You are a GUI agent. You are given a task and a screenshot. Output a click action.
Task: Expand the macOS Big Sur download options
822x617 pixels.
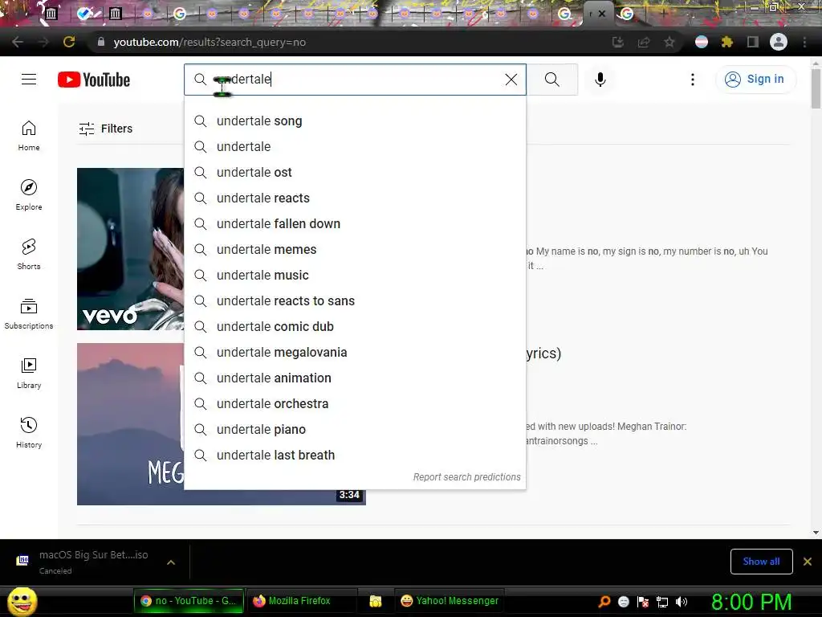171,562
